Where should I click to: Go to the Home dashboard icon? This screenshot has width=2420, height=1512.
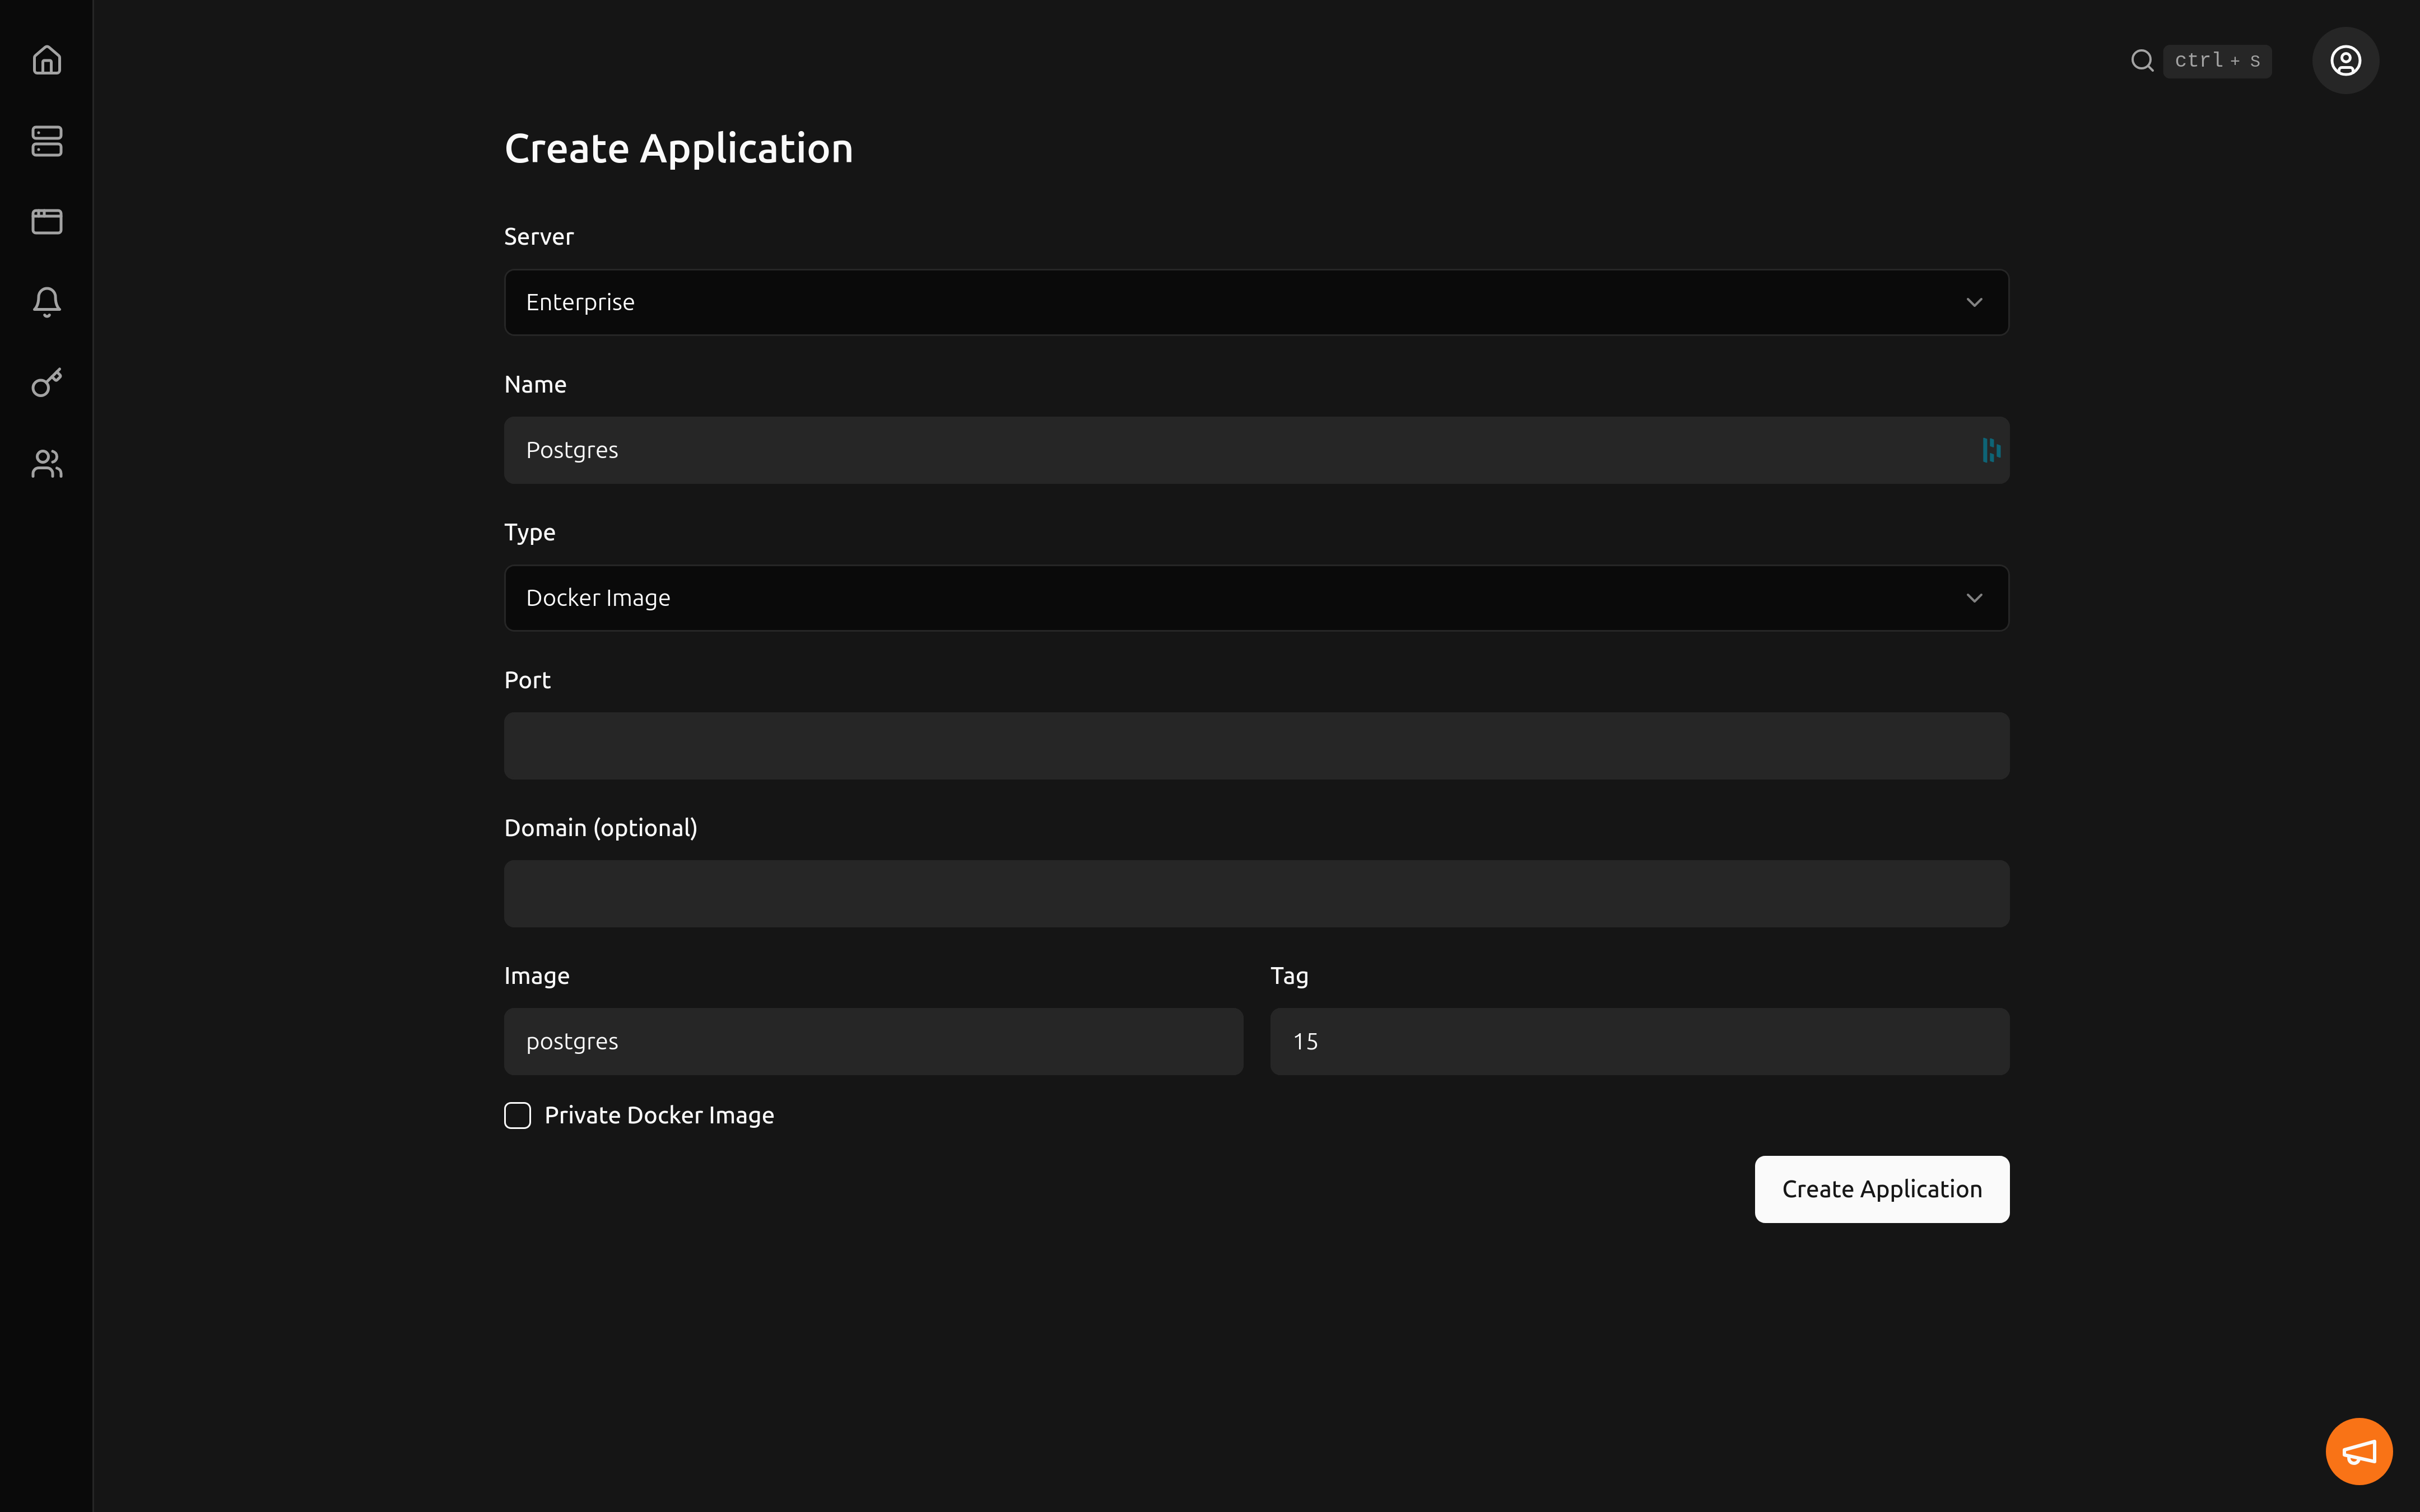coord(47,61)
